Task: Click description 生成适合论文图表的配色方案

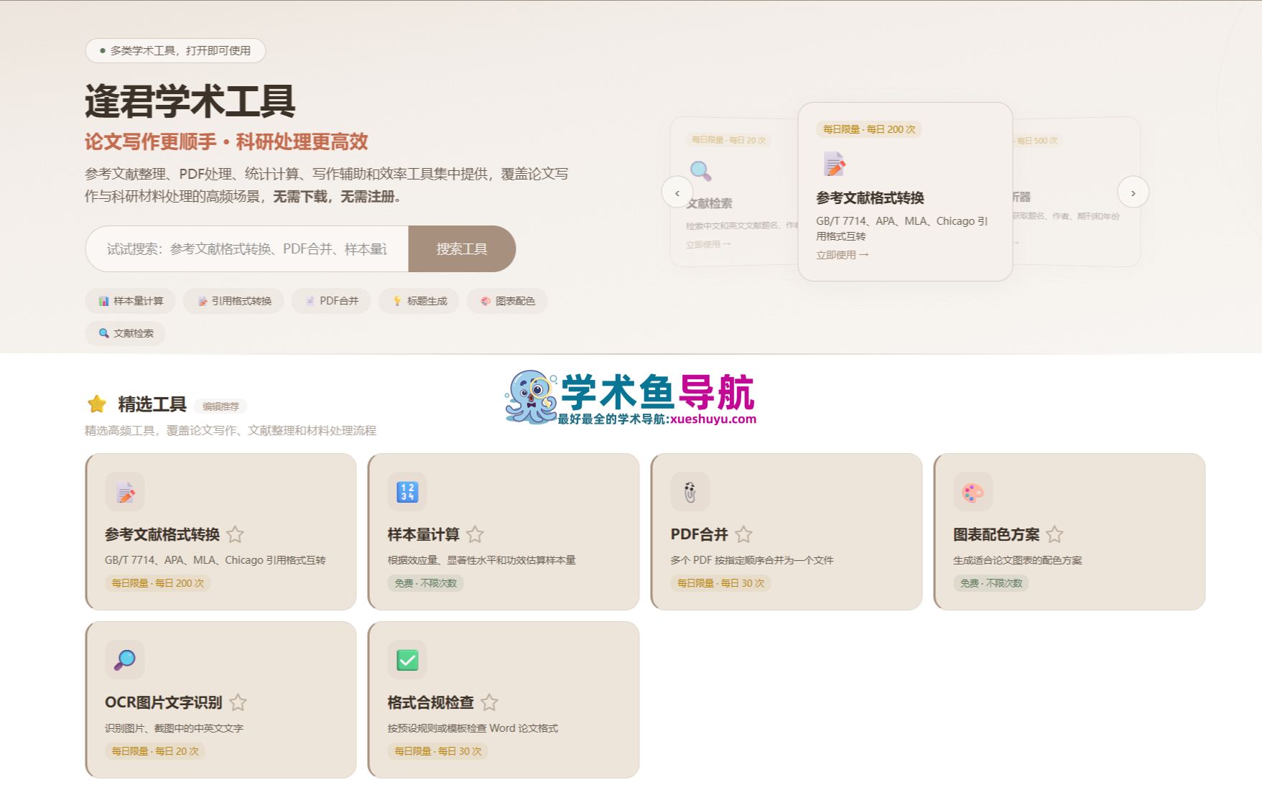Action: 1018,560
